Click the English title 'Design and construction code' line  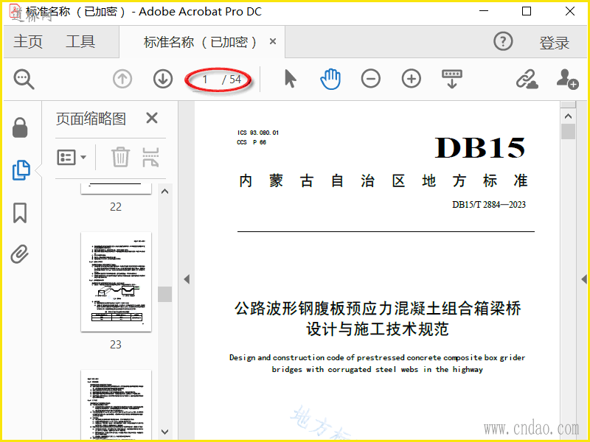click(378, 357)
